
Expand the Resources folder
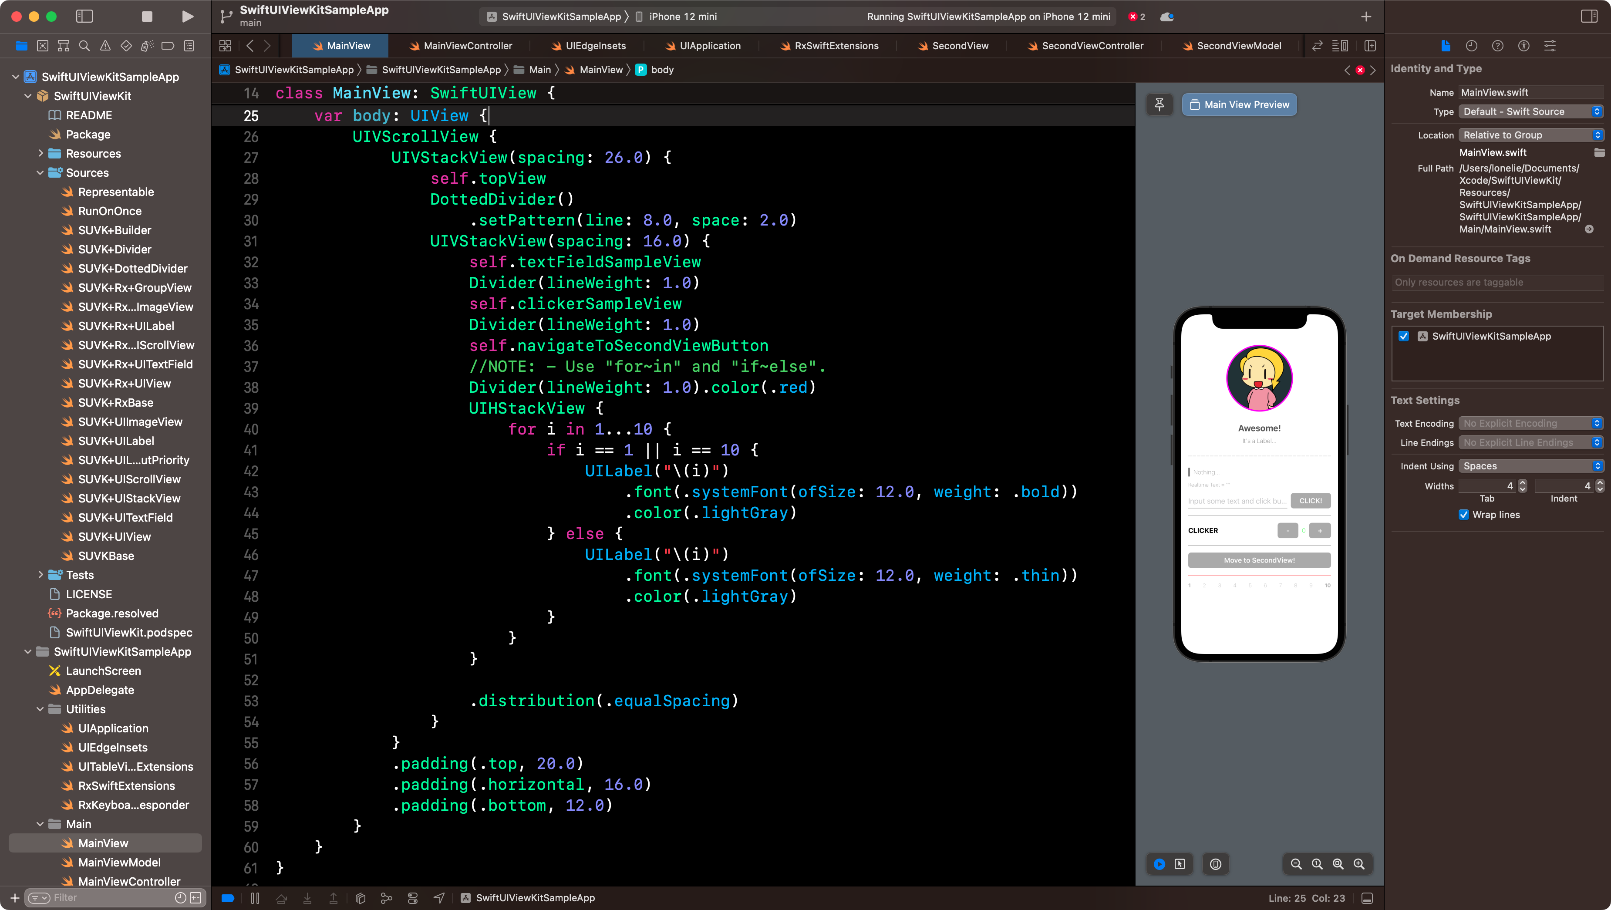[40, 153]
